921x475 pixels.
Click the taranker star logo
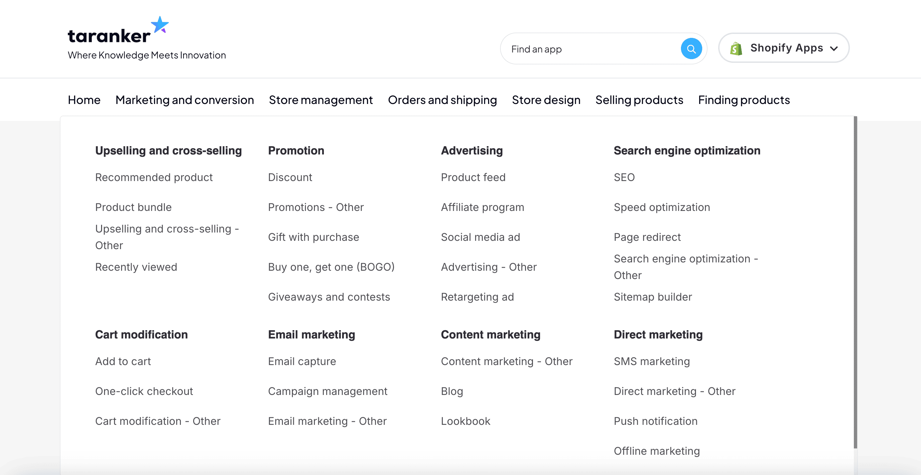(160, 25)
